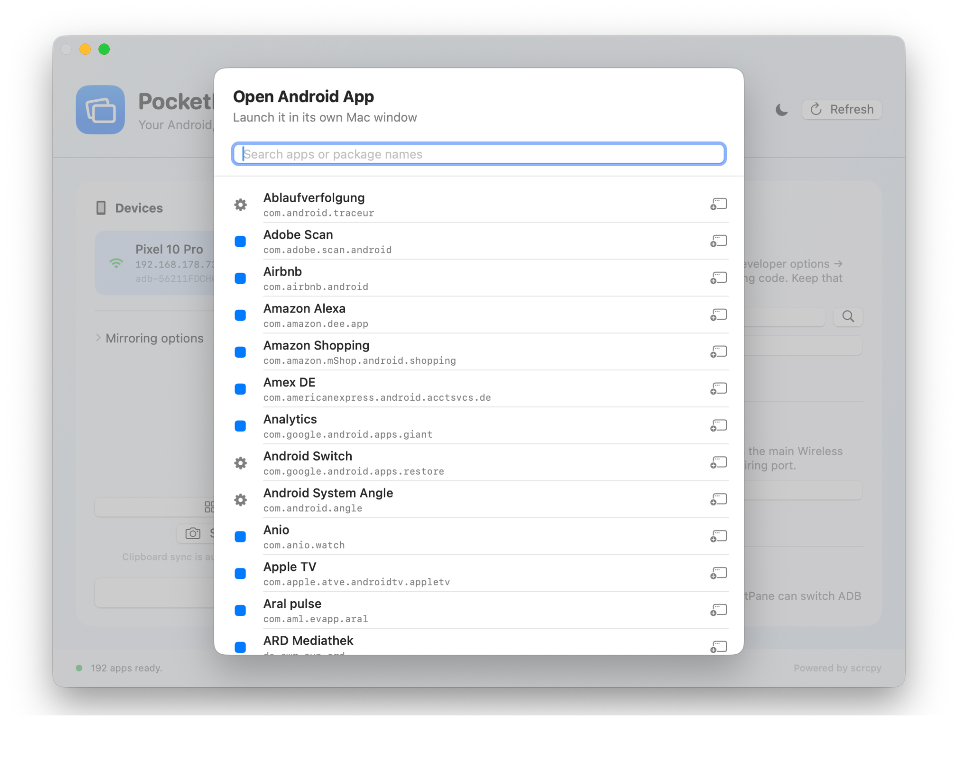Click the magnifier search button in main window

pos(848,316)
